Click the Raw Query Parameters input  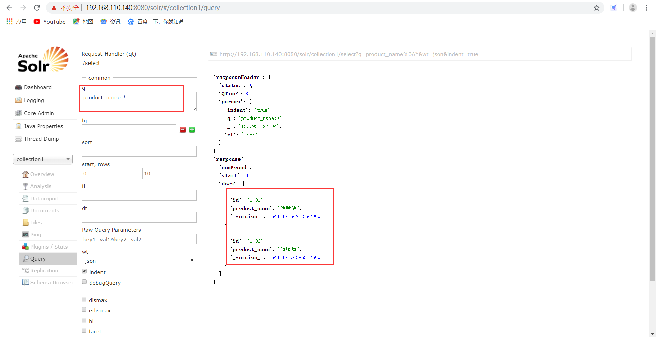[139, 239]
